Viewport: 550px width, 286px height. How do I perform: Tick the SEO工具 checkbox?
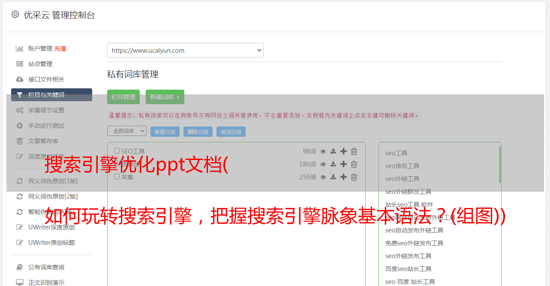pos(117,151)
